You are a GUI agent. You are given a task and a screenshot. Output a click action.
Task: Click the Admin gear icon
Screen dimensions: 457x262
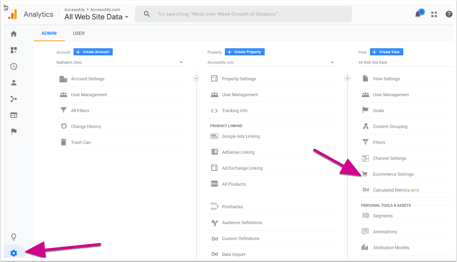14,253
